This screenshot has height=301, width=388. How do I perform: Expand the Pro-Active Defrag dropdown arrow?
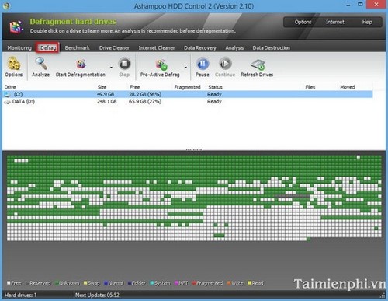click(185, 68)
